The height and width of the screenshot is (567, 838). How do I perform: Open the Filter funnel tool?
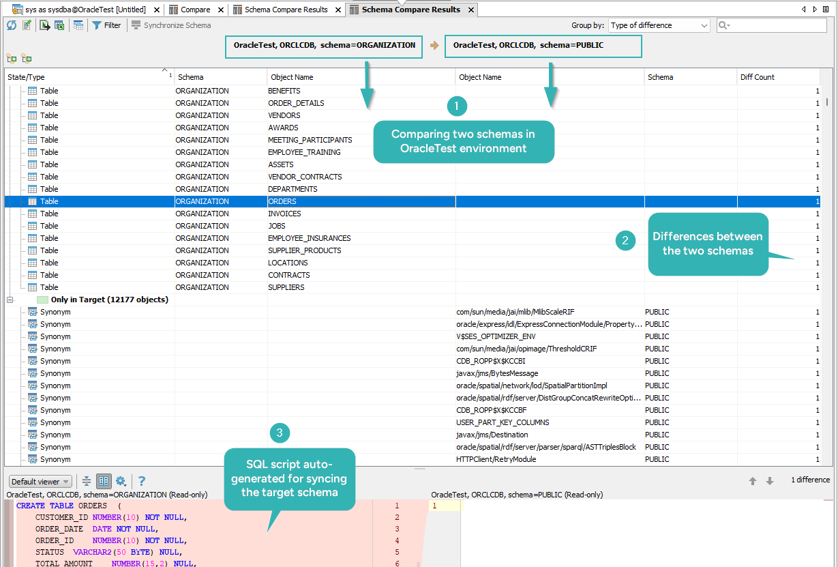click(106, 25)
